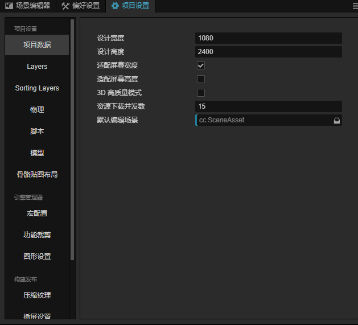Open 模型 settings section
The width and height of the screenshot is (358, 325).
point(37,153)
